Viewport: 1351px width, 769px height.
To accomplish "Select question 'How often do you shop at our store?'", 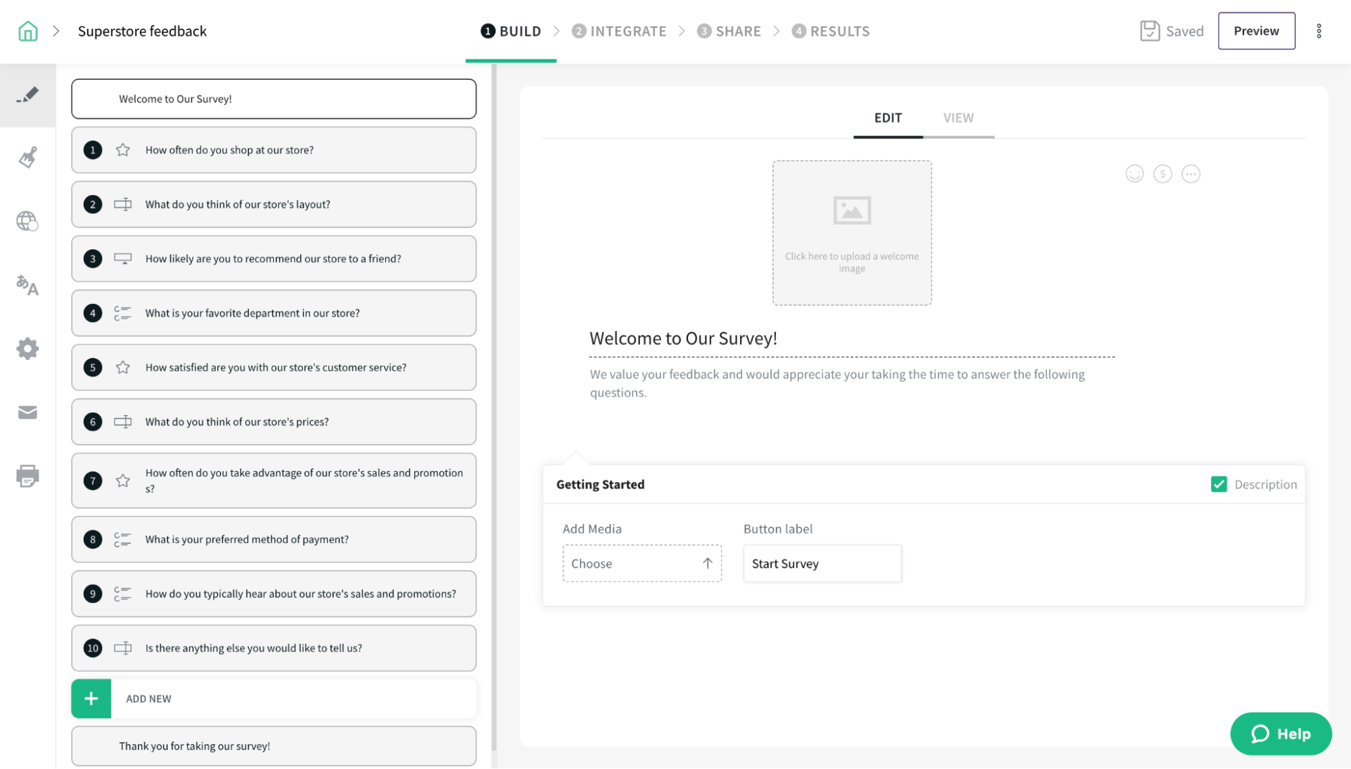I will pyautogui.click(x=274, y=150).
